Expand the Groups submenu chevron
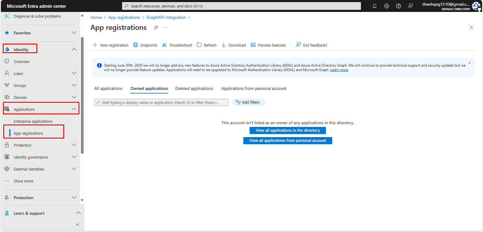This screenshot has height=232, width=483. pyautogui.click(x=74, y=85)
